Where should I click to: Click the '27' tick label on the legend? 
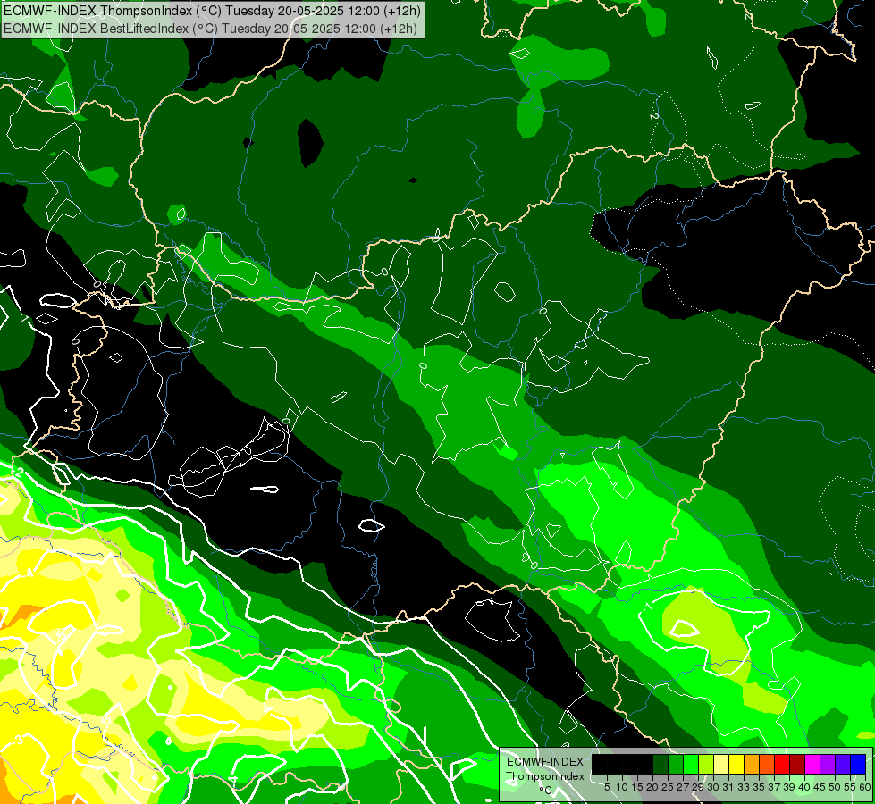coord(683,787)
